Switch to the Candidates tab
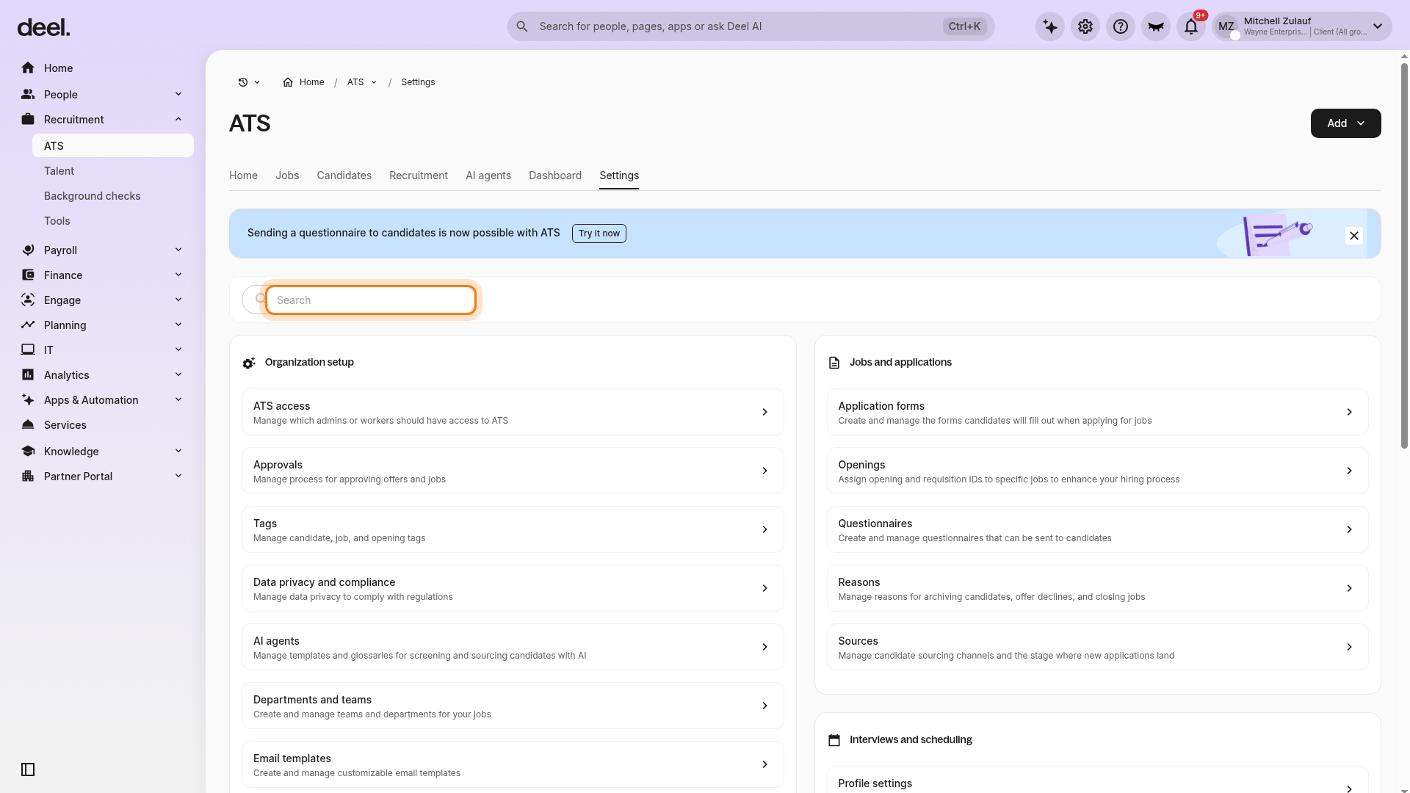The image size is (1410, 793). click(x=344, y=175)
